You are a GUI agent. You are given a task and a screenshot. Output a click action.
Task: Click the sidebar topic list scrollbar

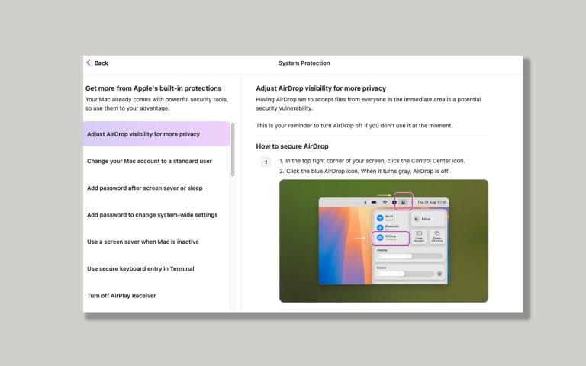233,150
